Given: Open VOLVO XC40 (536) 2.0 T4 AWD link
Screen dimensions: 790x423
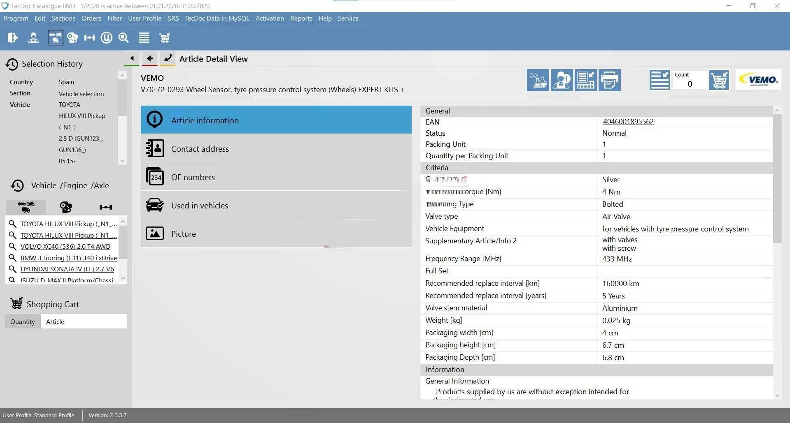Looking at the screenshot, I should tap(65, 247).
